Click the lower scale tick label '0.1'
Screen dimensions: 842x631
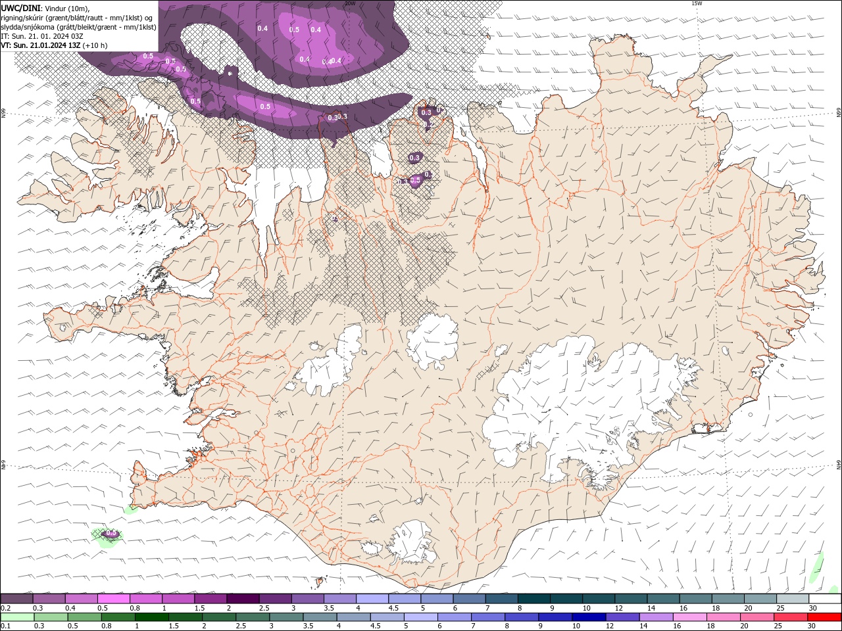(5, 626)
